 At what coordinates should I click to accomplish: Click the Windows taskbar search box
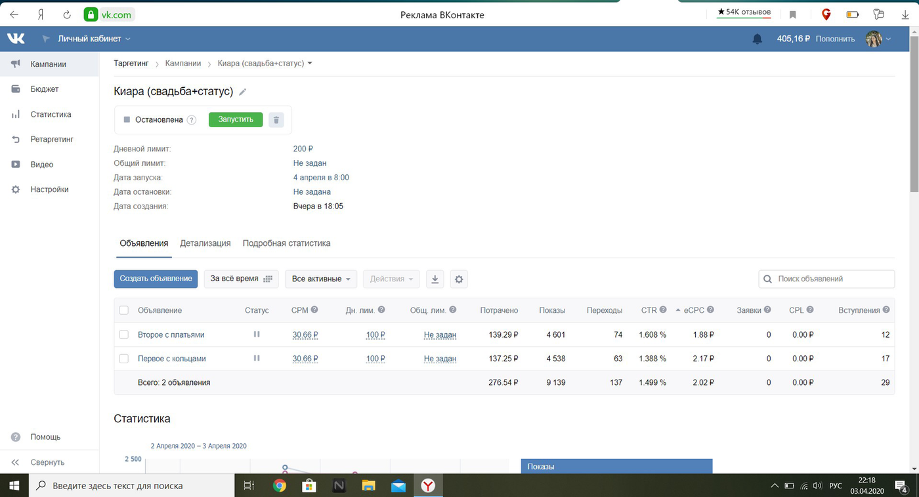[131, 486]
